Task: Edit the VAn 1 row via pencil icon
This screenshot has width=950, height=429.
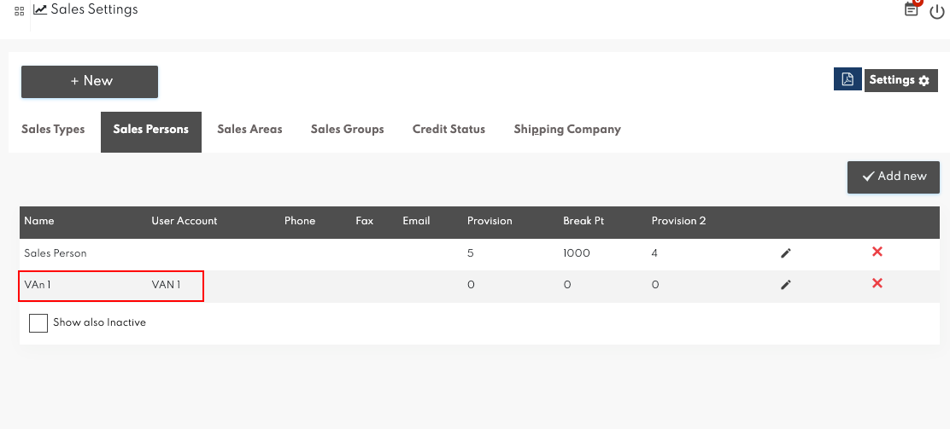Action: pos(786,285)
